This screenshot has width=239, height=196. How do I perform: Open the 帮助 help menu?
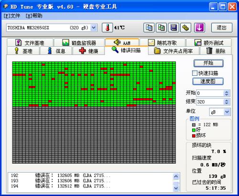coord(34,16)
